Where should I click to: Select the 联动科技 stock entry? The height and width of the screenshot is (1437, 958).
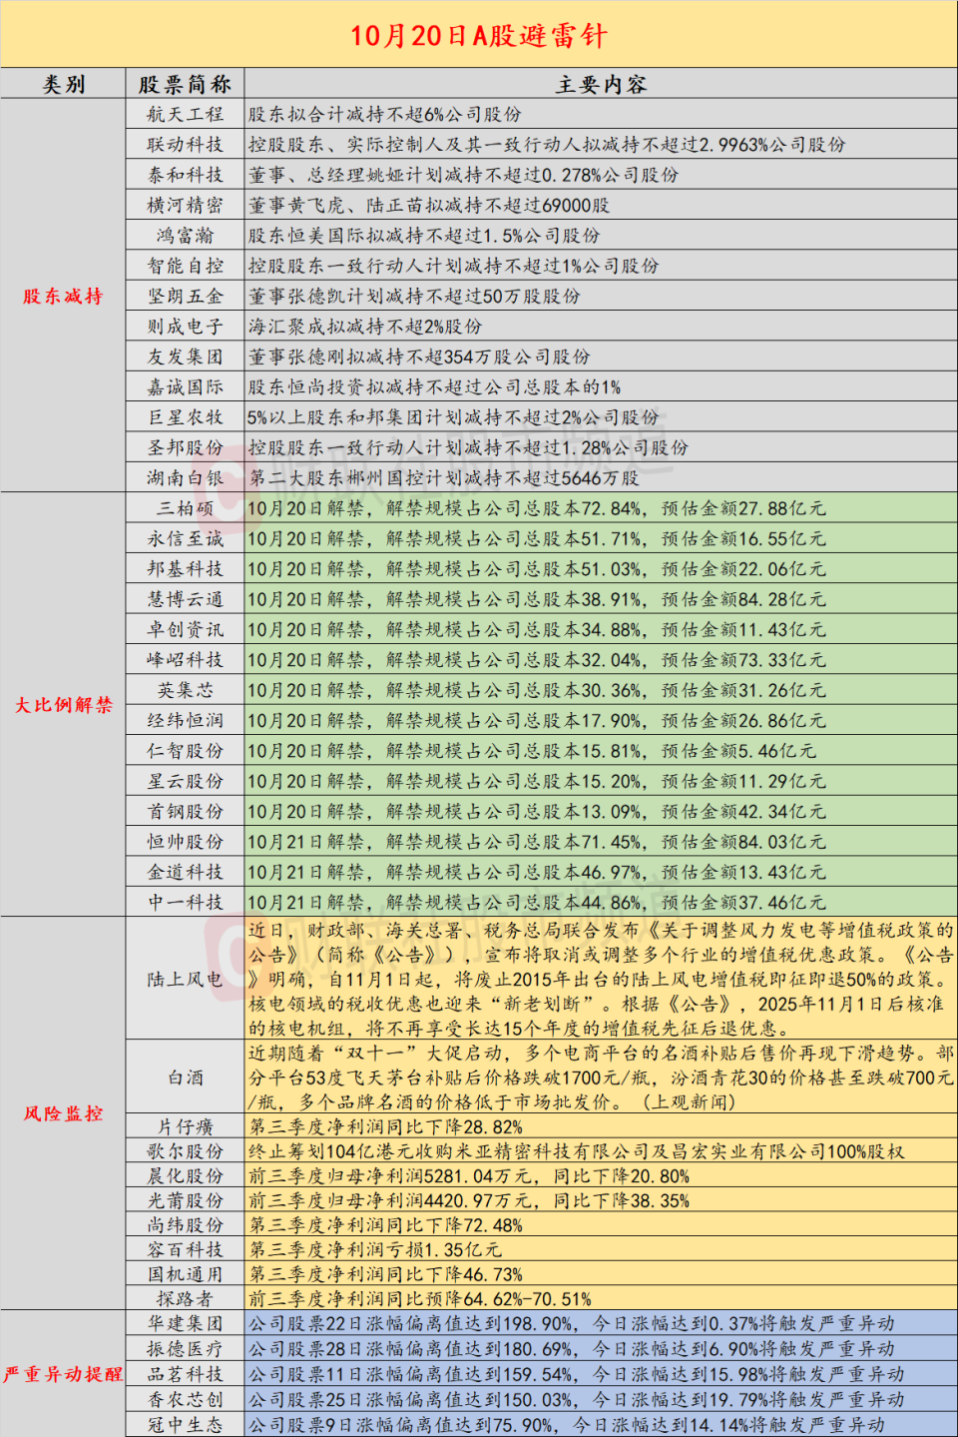[x=185, y=143]
